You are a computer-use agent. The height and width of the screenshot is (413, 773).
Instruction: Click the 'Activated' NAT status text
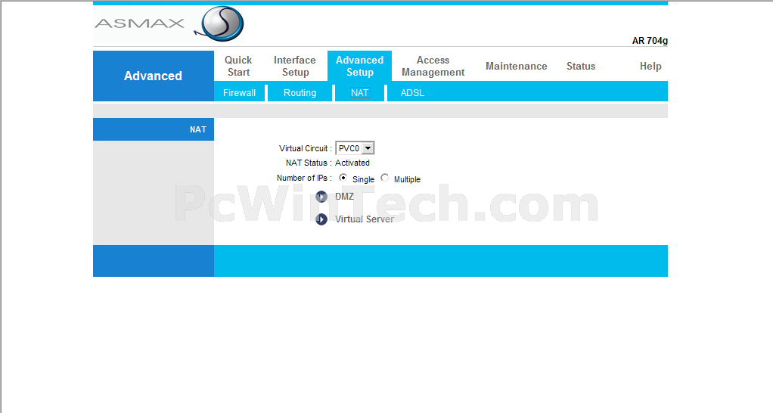click(x=352, y=163)
